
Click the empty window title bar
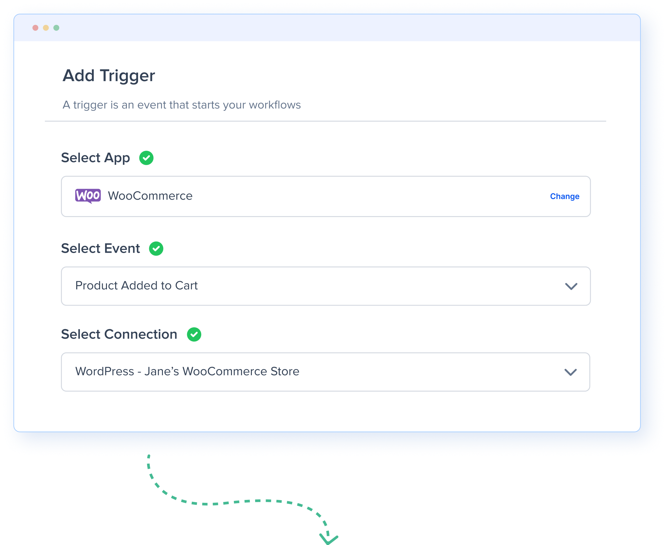pyautogui.click(x=327, y=28)
